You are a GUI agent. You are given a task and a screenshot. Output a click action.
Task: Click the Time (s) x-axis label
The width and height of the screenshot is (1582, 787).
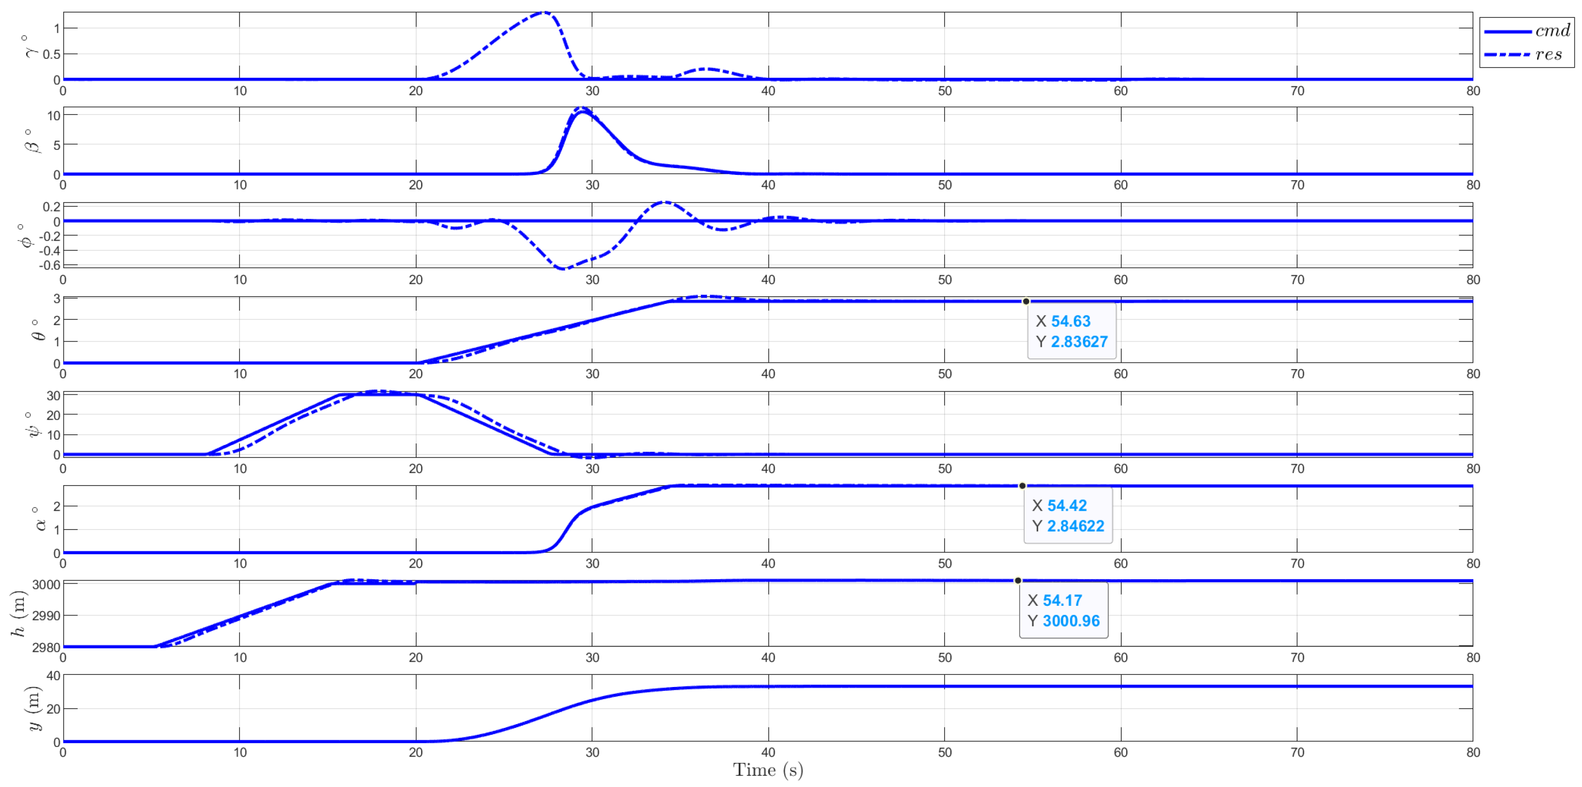tap(768, 770)
